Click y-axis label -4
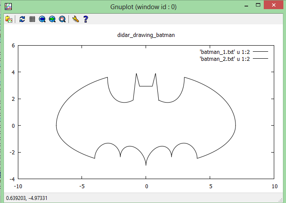The image size is (286, 203). [12, 179]
